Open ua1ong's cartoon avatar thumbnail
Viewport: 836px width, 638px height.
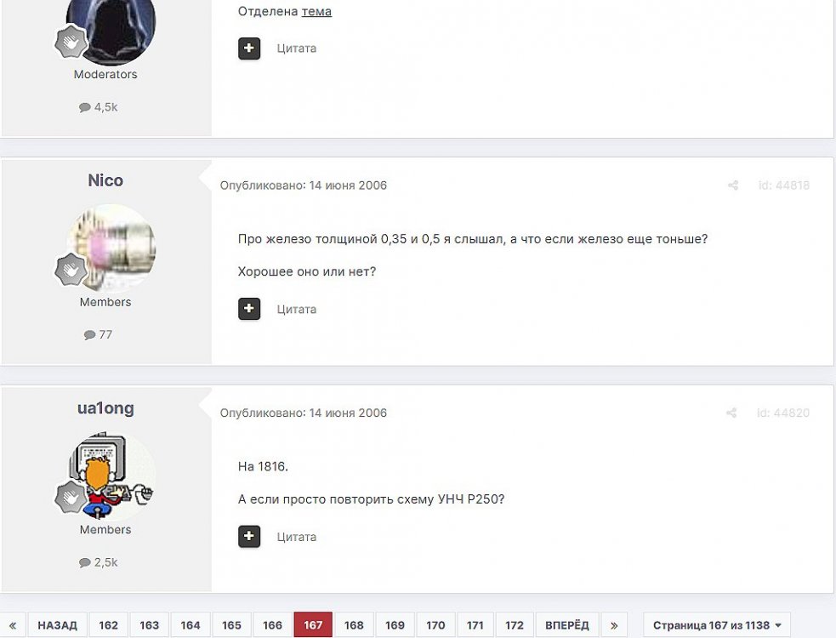[x=111, y=476]
